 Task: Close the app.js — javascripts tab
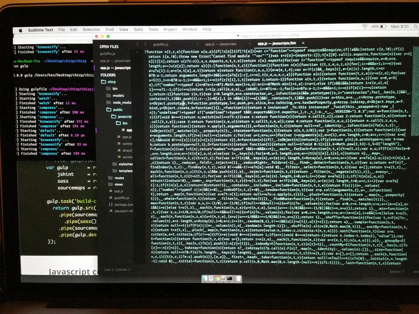pyautogui.click(x=250, y=44)
